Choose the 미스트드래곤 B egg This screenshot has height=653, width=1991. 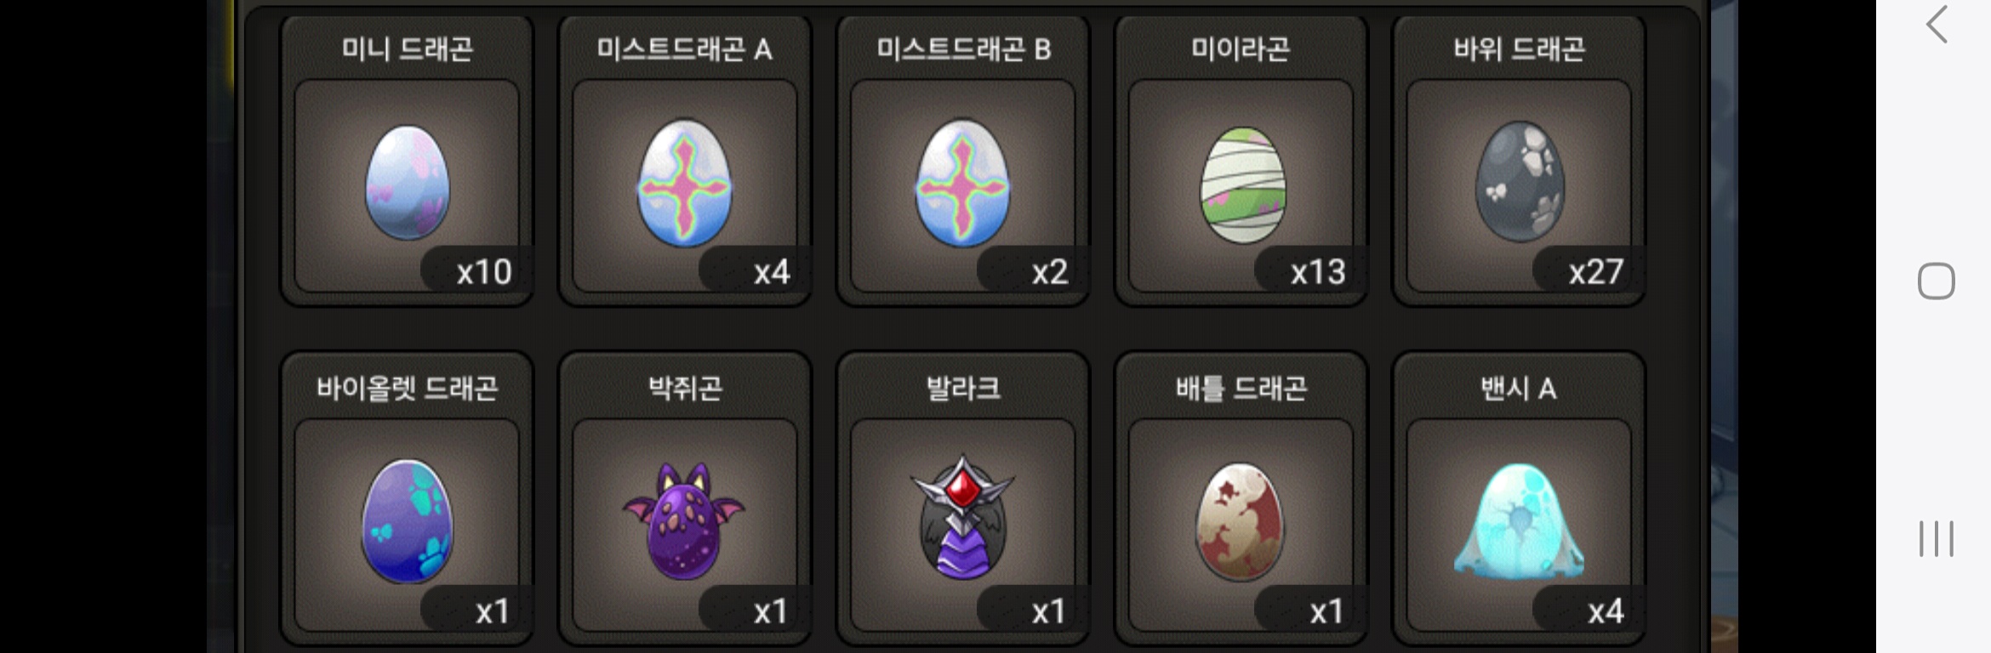tap(963, 182)
